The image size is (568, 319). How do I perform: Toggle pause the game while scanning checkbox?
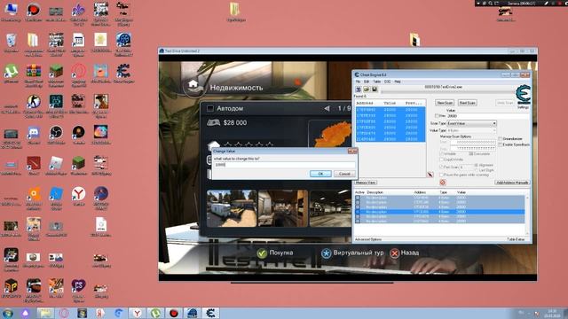coord(442,175)
